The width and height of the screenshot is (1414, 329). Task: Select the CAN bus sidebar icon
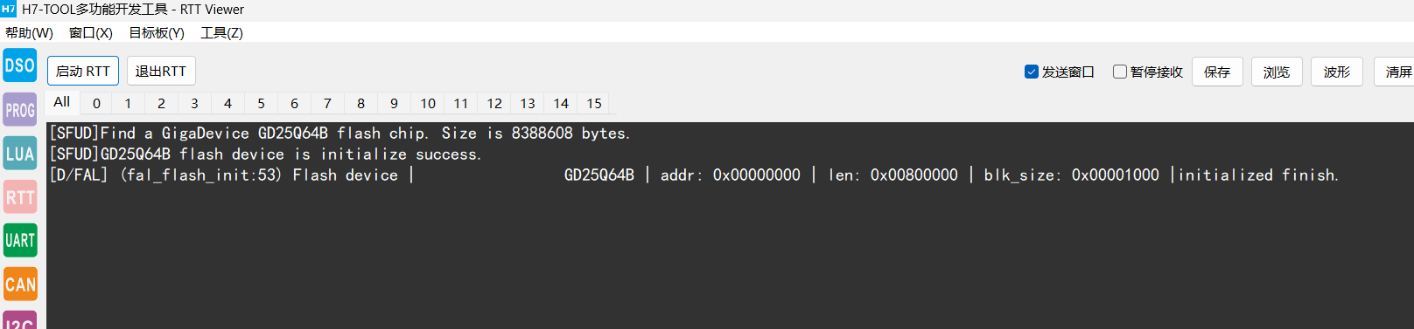[x=20, y=284]
